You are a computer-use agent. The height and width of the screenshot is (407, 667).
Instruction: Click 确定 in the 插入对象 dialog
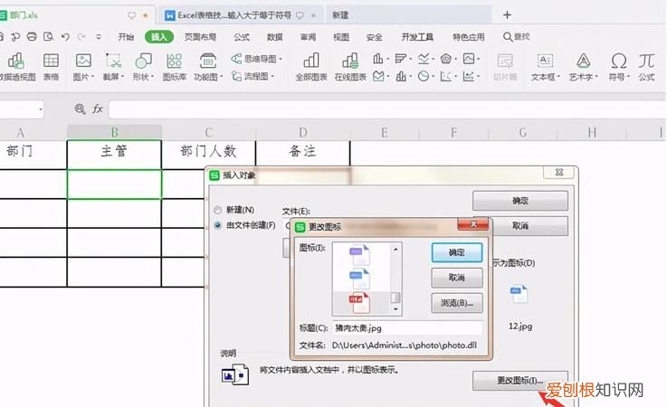click(520, 201)
